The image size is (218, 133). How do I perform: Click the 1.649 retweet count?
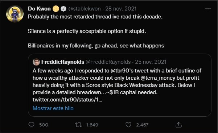coord(92,125)
